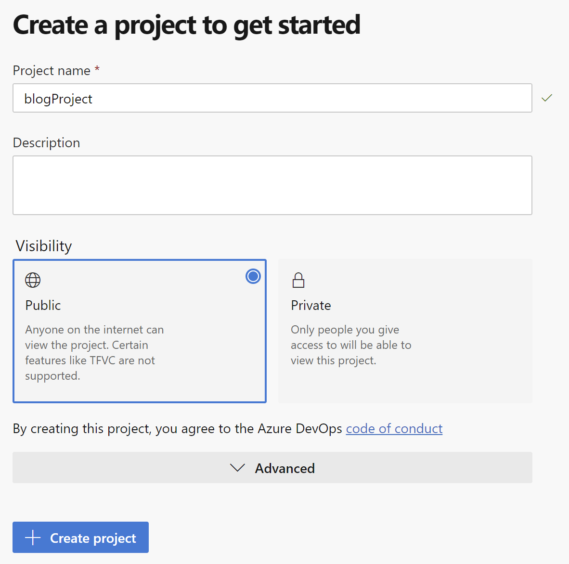Select the Public visibility radio button
The width and height of the screenshot is (569, 564).
coord(253,276)
